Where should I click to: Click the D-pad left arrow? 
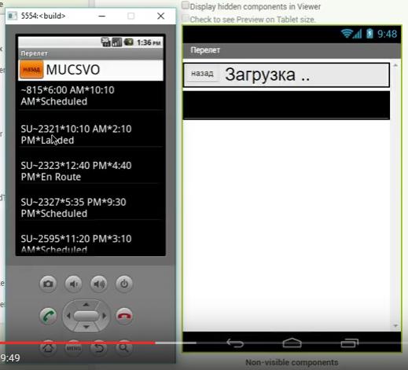pyautogui.click(x=68, y=316)
